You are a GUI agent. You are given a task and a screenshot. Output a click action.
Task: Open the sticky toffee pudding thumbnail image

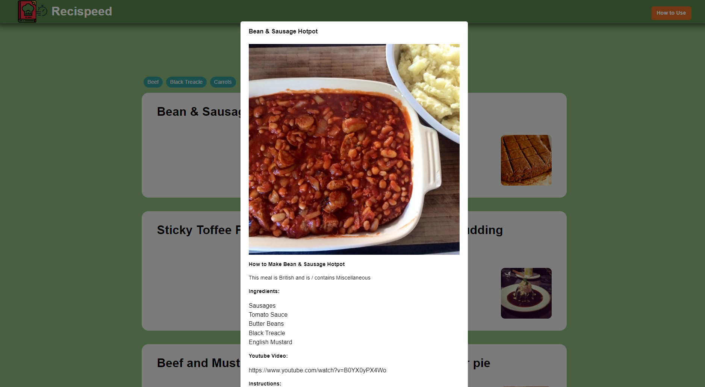click(526, 293)
